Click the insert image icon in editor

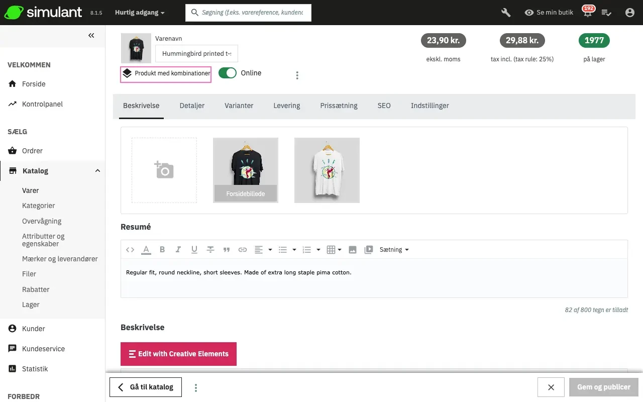click(x=353, y=250)
